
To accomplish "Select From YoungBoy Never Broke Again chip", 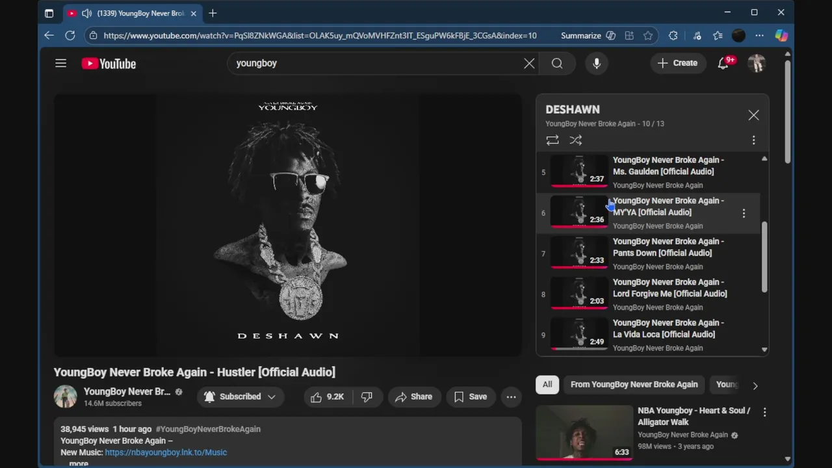I will 634,384.
